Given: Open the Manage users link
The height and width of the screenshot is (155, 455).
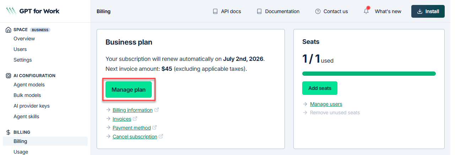Looking at the screenshot, I should coord(326,104).
